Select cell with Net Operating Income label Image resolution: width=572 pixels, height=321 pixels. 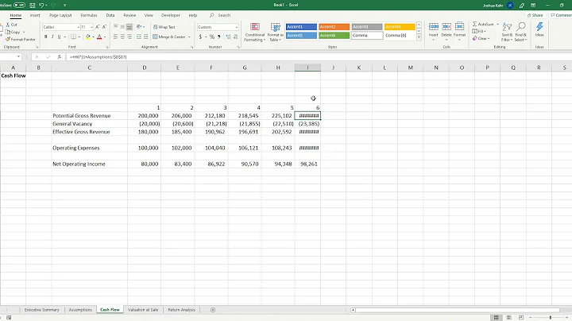[x=89, y=164]
